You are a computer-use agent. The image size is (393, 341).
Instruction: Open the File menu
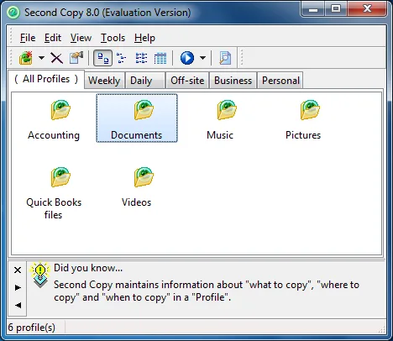(28, 38)
